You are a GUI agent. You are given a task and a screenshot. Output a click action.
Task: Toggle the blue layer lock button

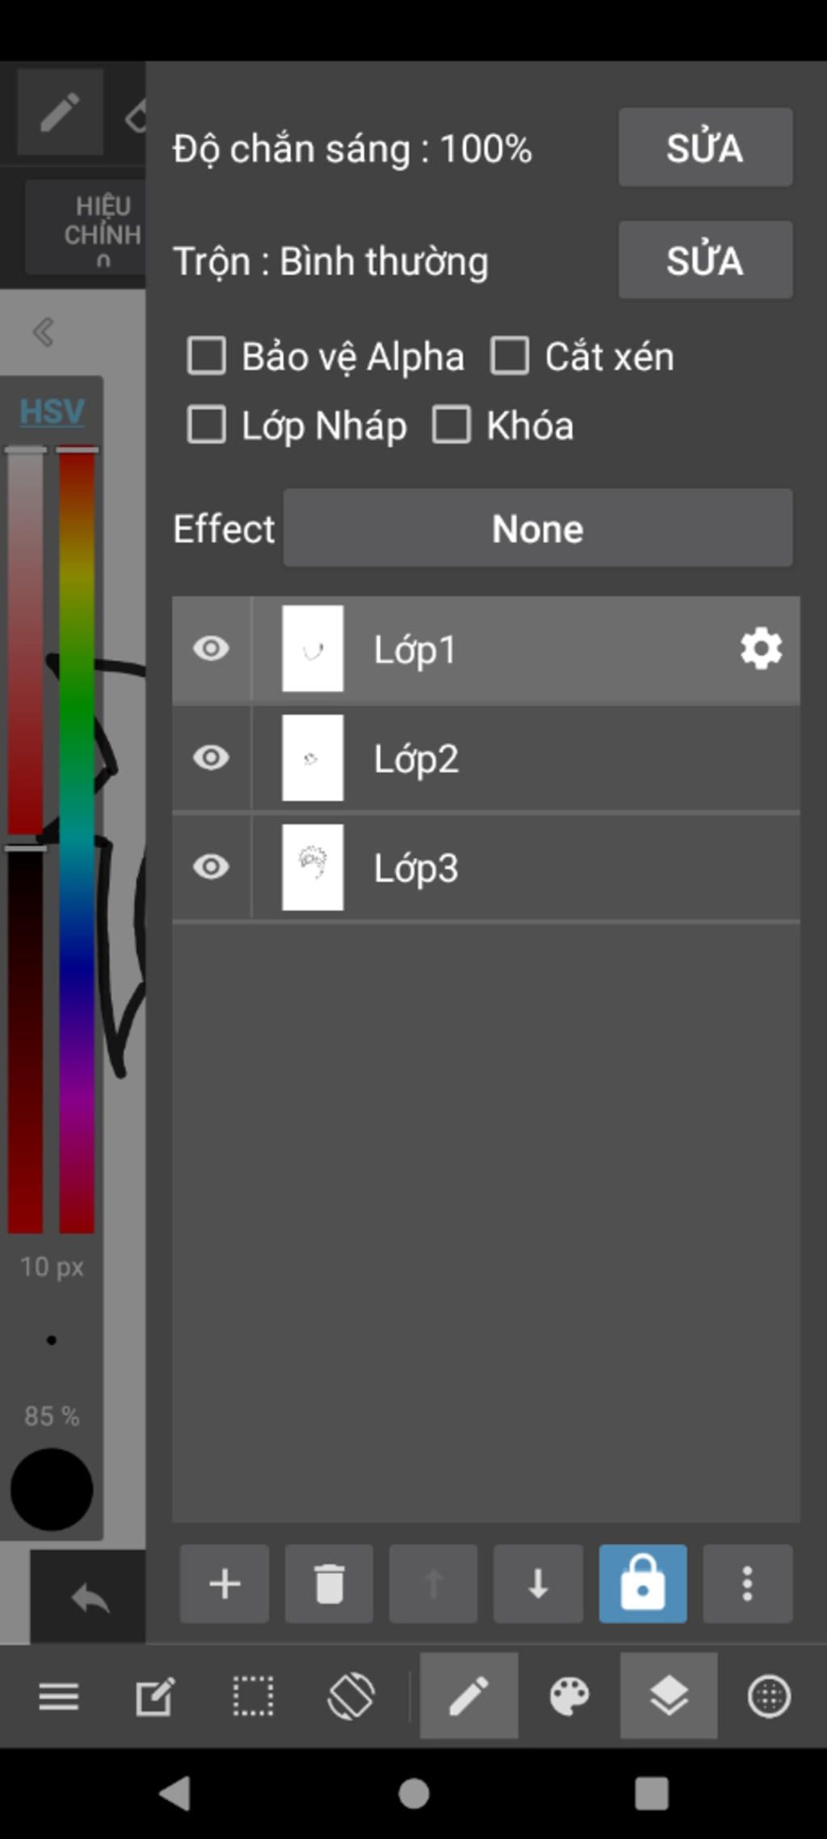pos(643,1584)
